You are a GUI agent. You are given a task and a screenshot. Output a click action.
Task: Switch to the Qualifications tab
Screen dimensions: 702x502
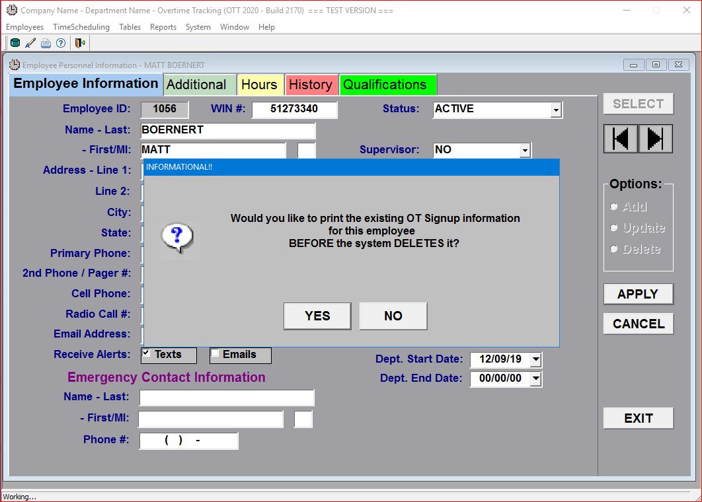click(x=388, y=85)
